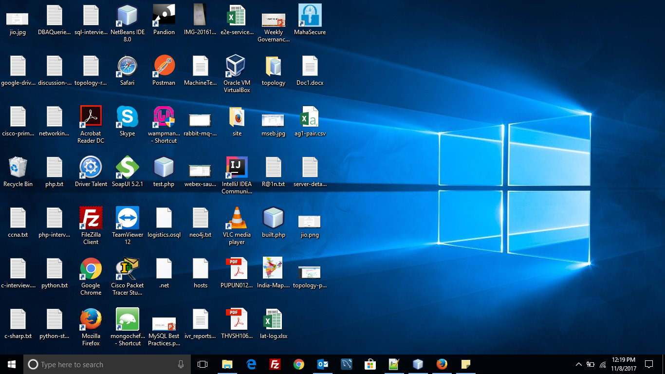The image size is (665, 374).
Task: Open the Action Center notifications panel
Action: click(x=648, y=364)
